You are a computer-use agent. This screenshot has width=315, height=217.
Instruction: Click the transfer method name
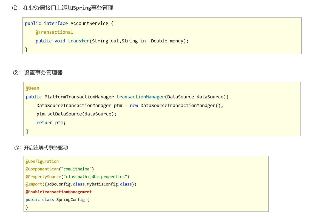[79, 41]
